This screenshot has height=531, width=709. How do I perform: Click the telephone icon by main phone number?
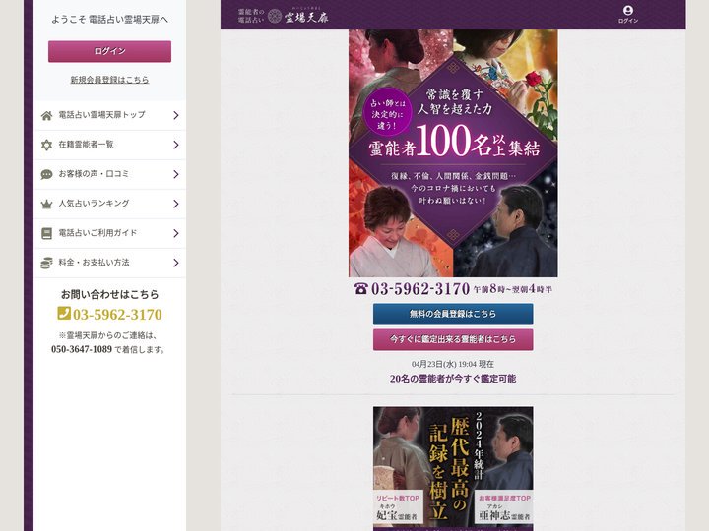click(360, 288)
